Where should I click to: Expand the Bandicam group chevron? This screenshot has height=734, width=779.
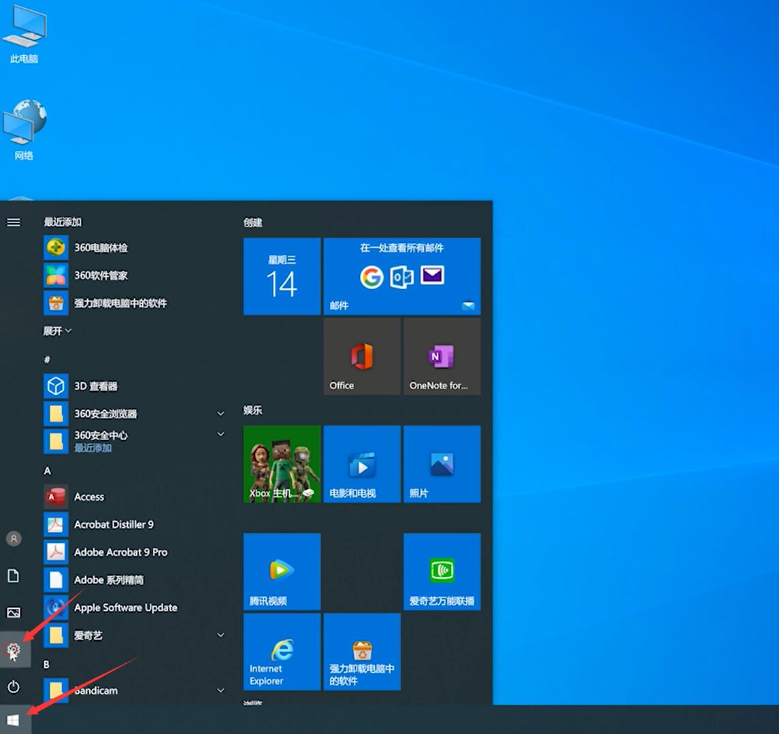(220, 690)
